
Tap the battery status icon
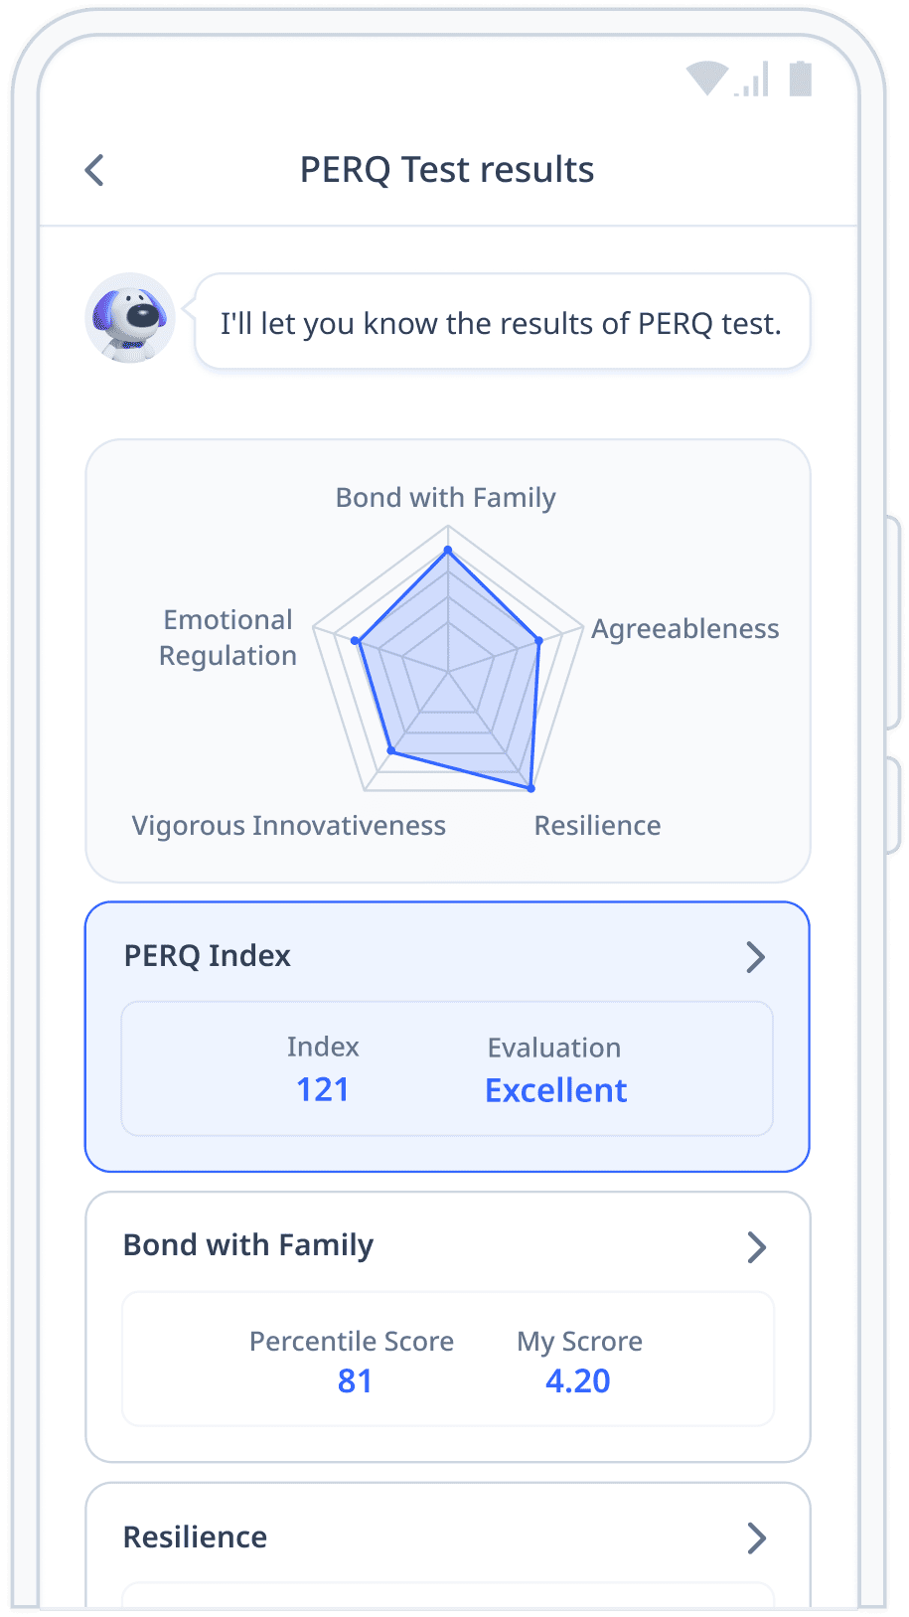801,79
